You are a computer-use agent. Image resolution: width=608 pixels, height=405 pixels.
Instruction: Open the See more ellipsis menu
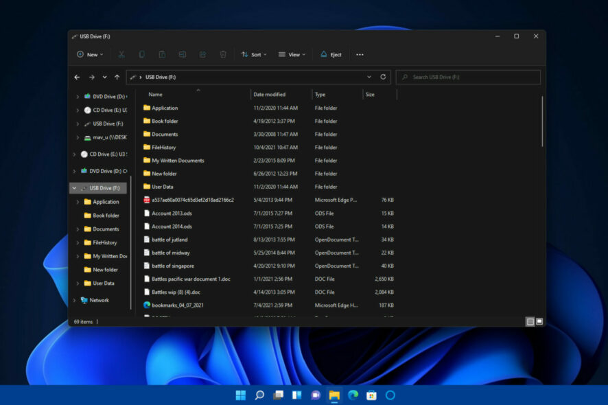point(360,55)
